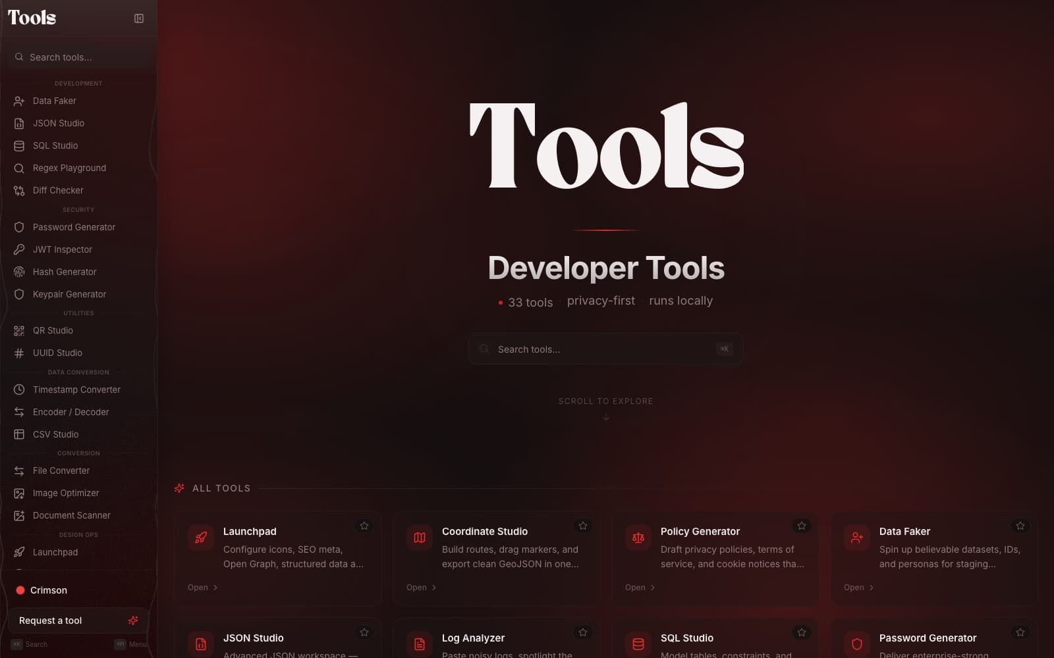Screen dimensions: 1054x658
Task: Click Open on Coordinate Studio card
Action: pos(422,588)
